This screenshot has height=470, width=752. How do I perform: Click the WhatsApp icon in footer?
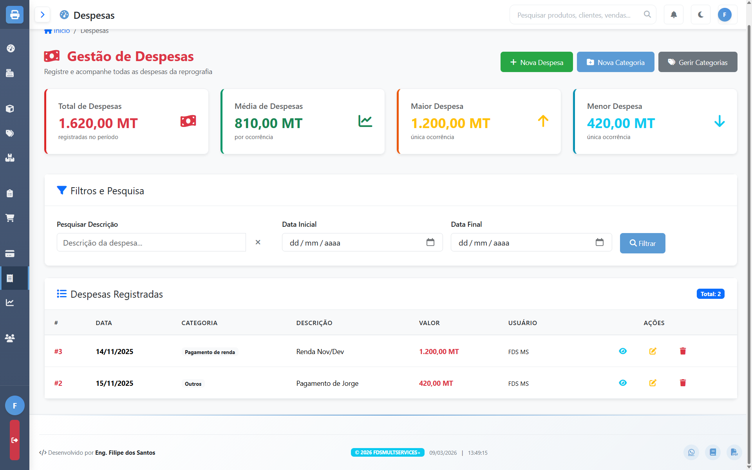click(x=691, y=452)
